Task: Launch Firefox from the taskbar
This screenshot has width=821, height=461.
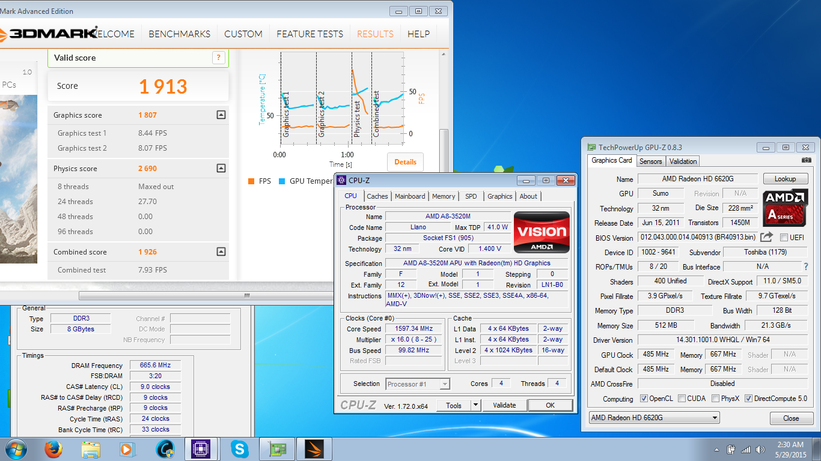Action: pos(53,449)
